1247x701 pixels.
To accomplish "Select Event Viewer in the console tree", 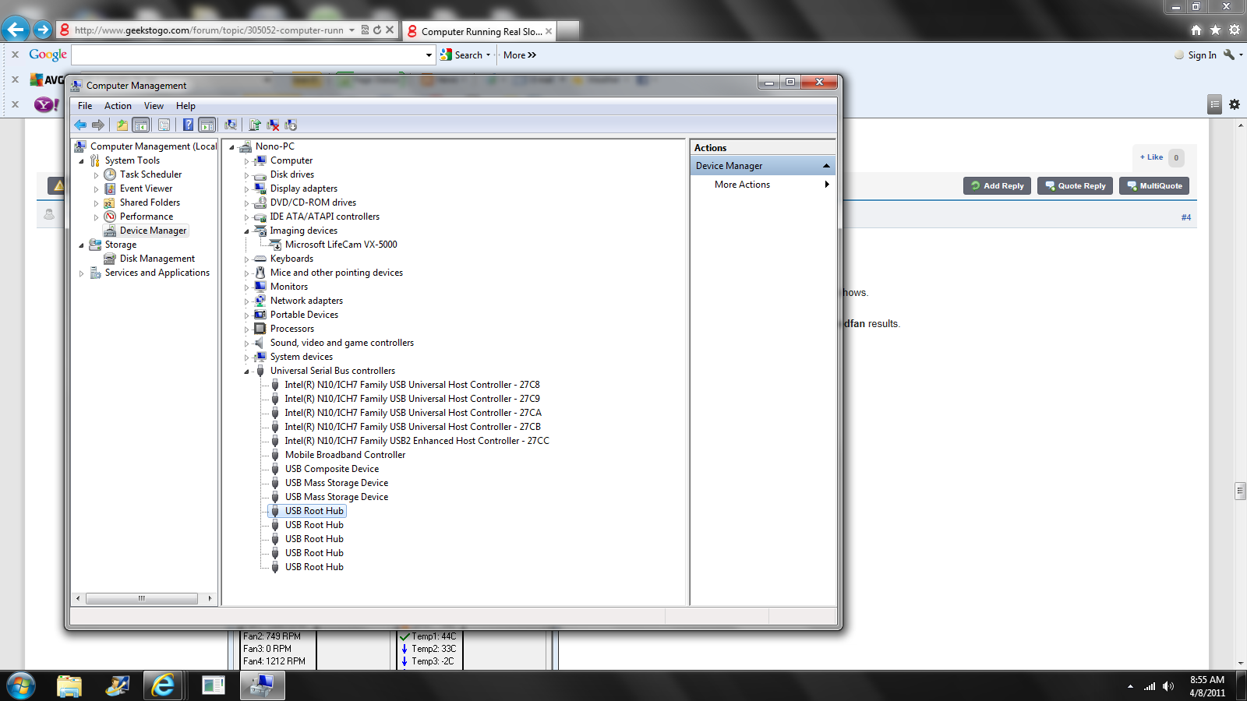I will (x=146, y=188).
